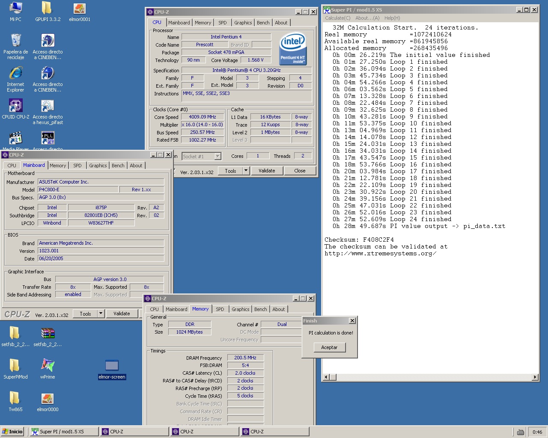This screenshot has height=438, width=548.
Task: Click the multiplier value x 16.0 (14.0 - 16.0)
Action: (x=203, y=124)
